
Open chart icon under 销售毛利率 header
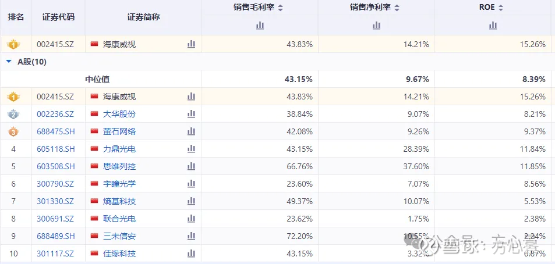tap(260, 25)
